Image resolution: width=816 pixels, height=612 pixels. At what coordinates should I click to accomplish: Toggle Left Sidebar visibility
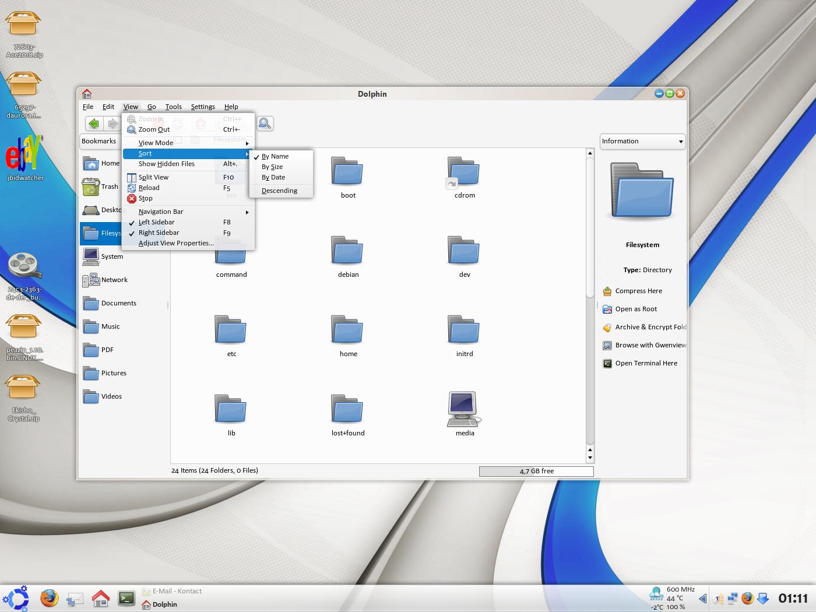pos(188,222)
